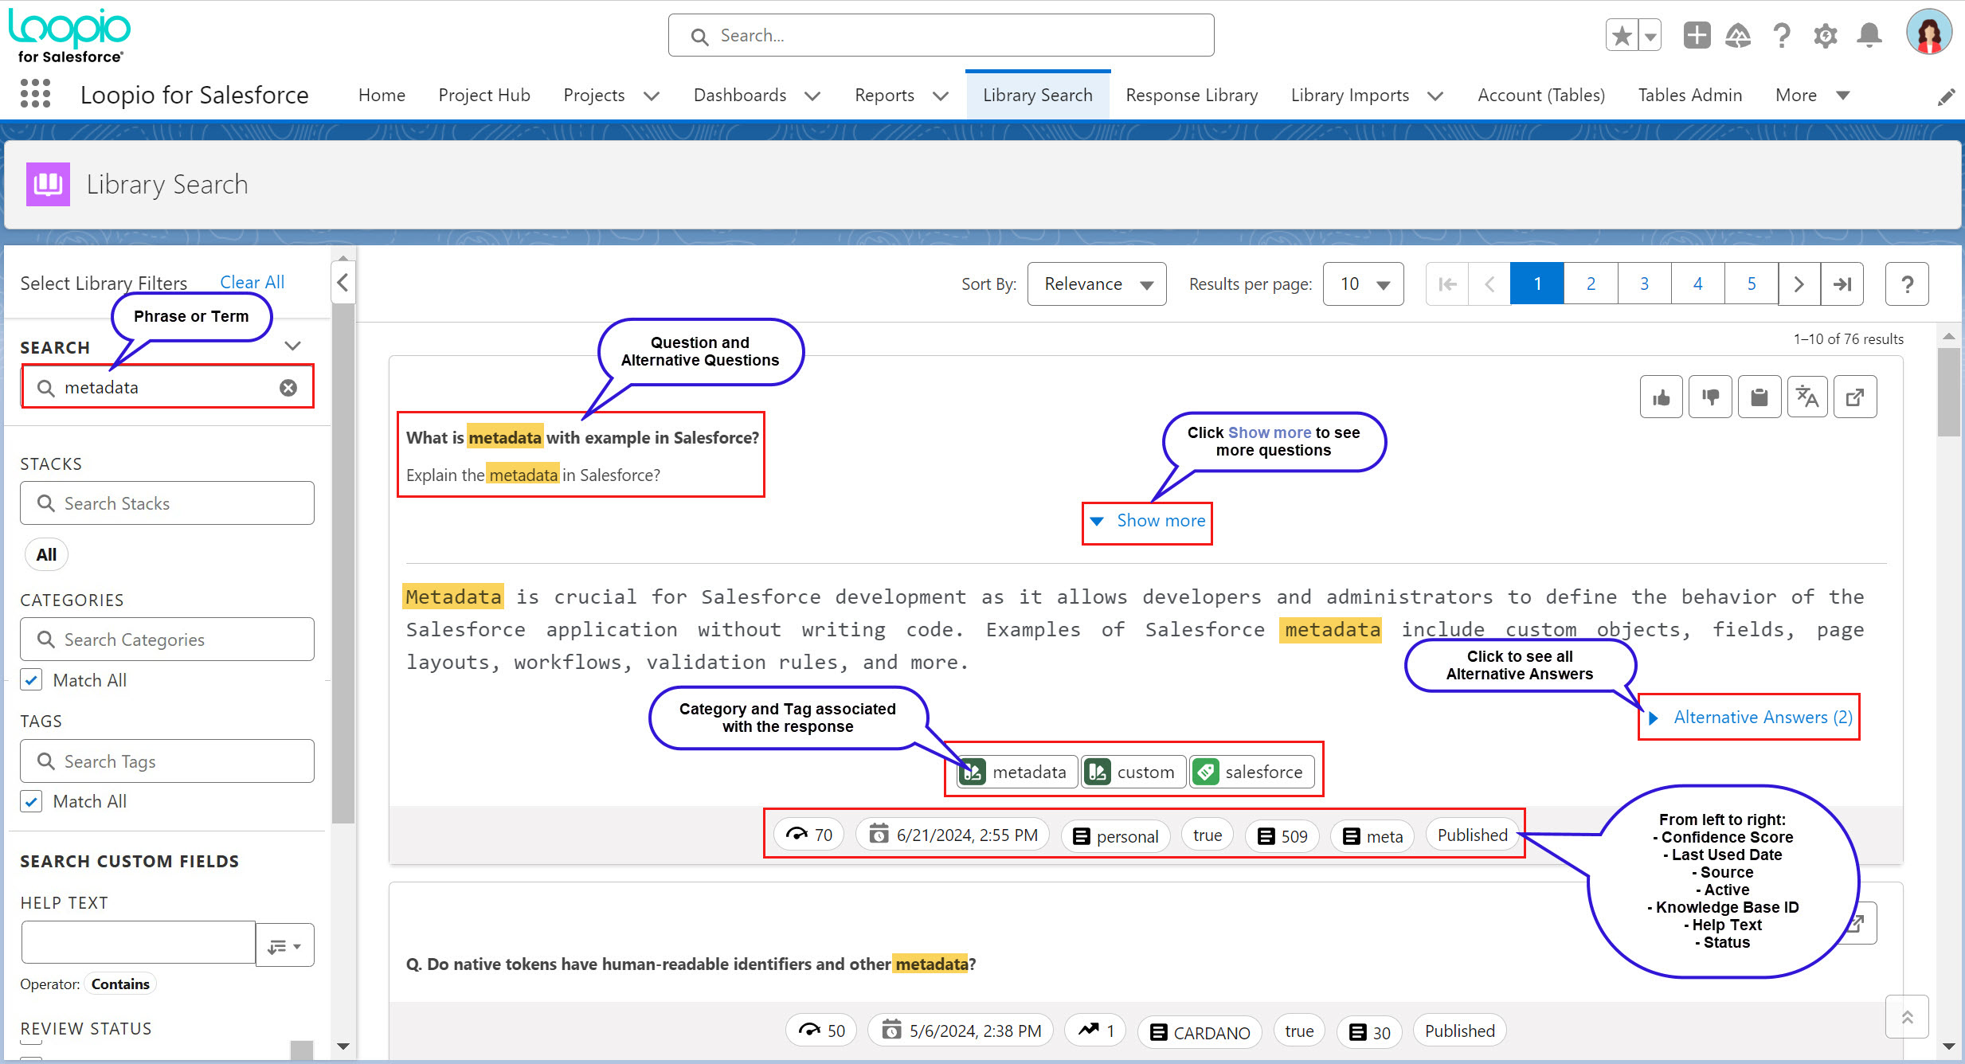1965x1064 pixels.
Task: Open first result in new window icon
Action: coord(1855,397)
